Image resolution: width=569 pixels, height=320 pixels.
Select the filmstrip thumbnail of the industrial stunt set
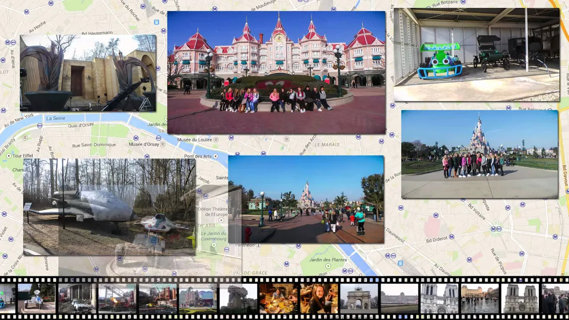point(157,298)
